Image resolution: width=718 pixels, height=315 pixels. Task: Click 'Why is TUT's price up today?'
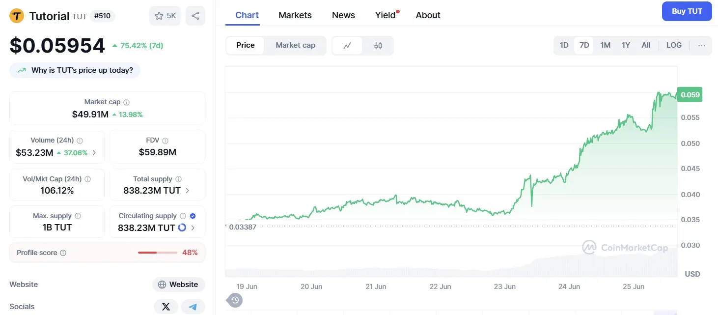[x=75, y=70]
